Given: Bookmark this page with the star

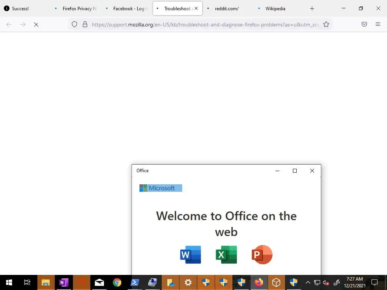Looking at the screenshot, I should click(326, 24).
